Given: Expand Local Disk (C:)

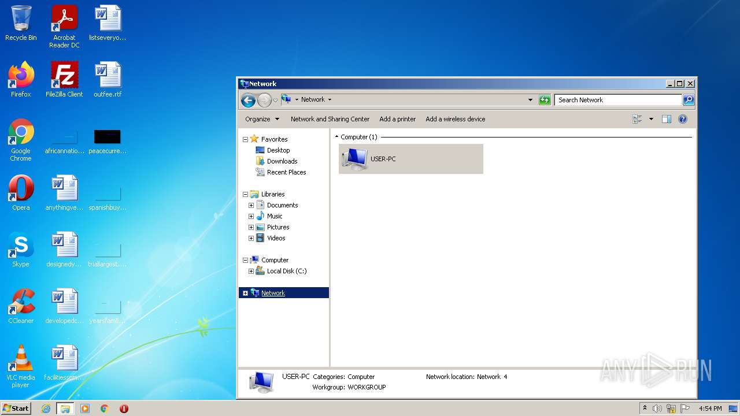Looking at the screenshot, I should coord(251,271).
